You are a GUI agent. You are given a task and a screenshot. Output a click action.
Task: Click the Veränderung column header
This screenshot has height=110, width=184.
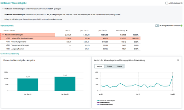(x=120, y=31)
